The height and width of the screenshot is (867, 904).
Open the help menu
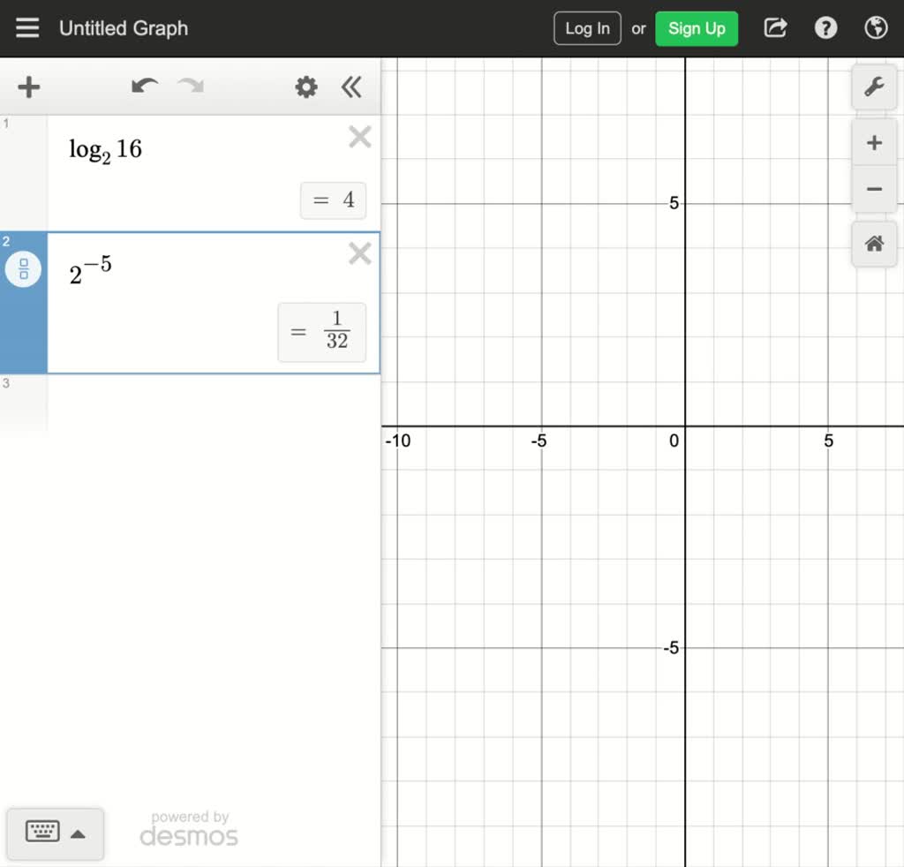click(x=825, y=28)
